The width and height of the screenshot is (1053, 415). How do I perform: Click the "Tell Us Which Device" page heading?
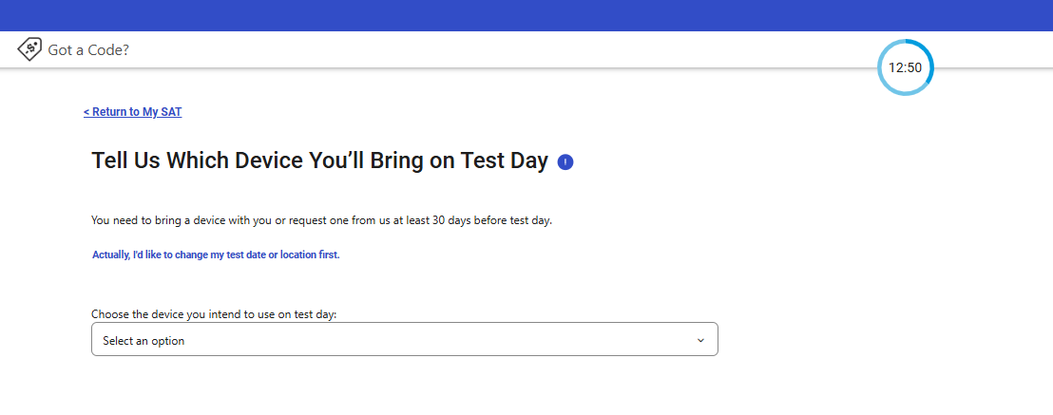click(319, 160)
